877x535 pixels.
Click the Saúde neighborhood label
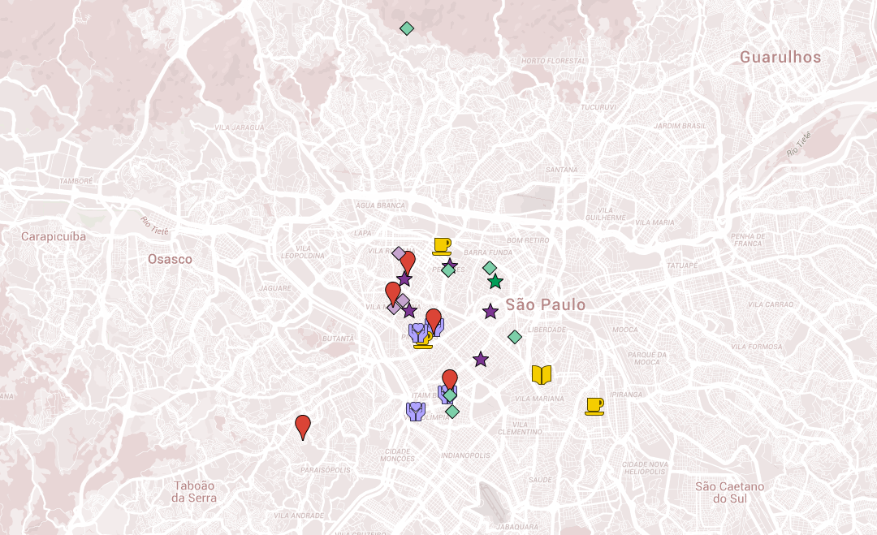coord(540,480)
